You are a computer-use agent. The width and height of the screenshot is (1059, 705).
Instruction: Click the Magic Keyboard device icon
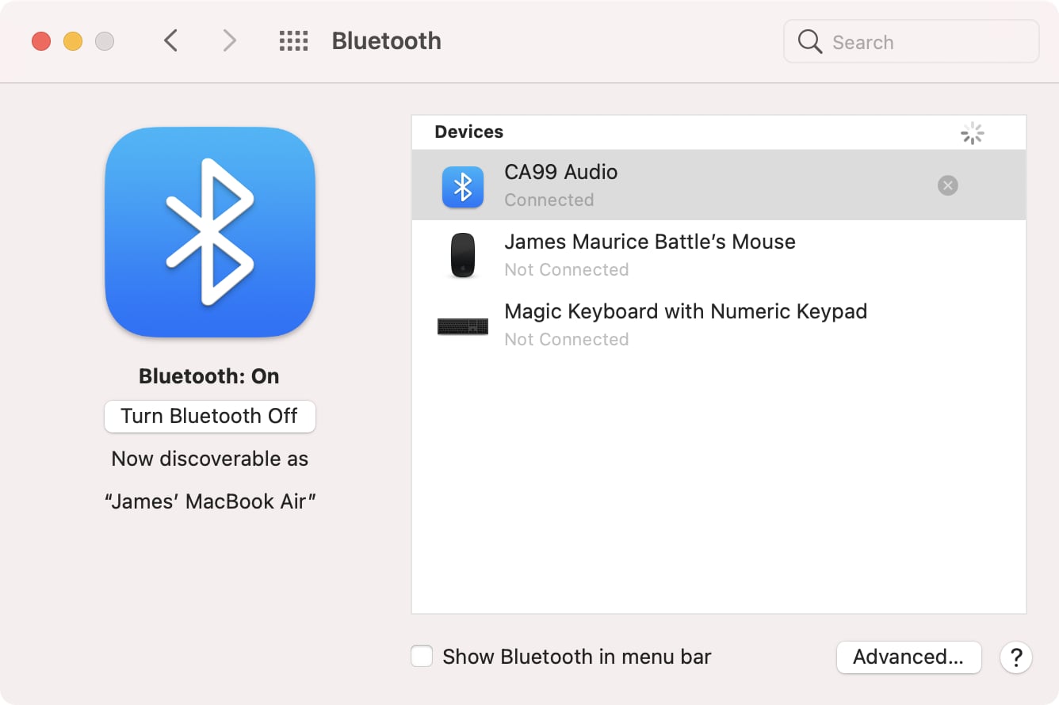463,326
